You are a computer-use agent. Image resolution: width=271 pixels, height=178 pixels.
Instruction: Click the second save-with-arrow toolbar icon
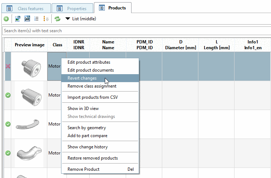coord(27,19)
